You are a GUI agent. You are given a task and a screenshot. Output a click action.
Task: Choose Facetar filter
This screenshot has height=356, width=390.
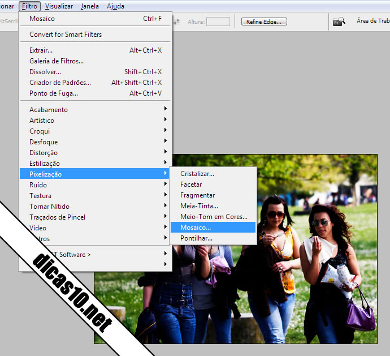(213, 185)
